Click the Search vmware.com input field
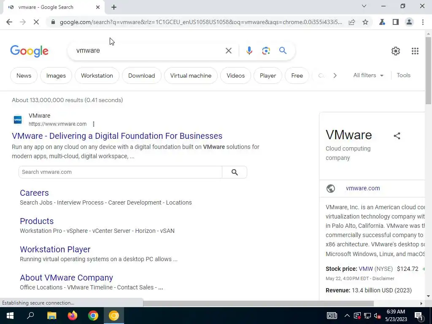The image size is (432, 324). 120,172
